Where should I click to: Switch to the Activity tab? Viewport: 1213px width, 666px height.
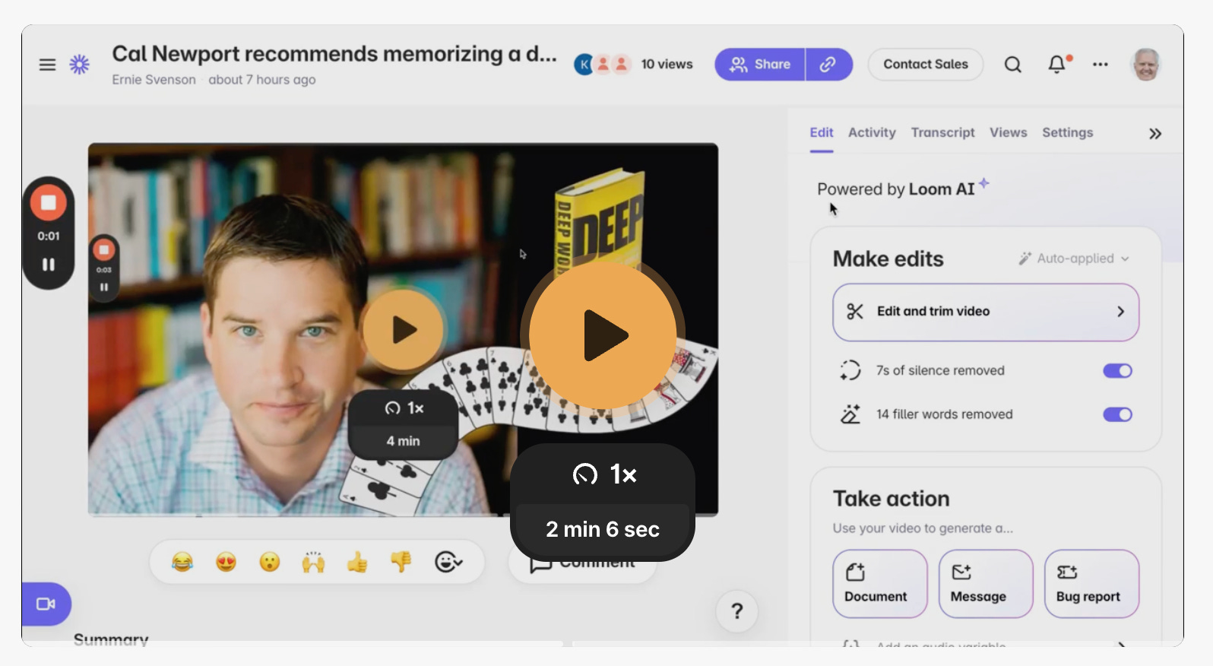pyautogui.click(x=872, y=132)
